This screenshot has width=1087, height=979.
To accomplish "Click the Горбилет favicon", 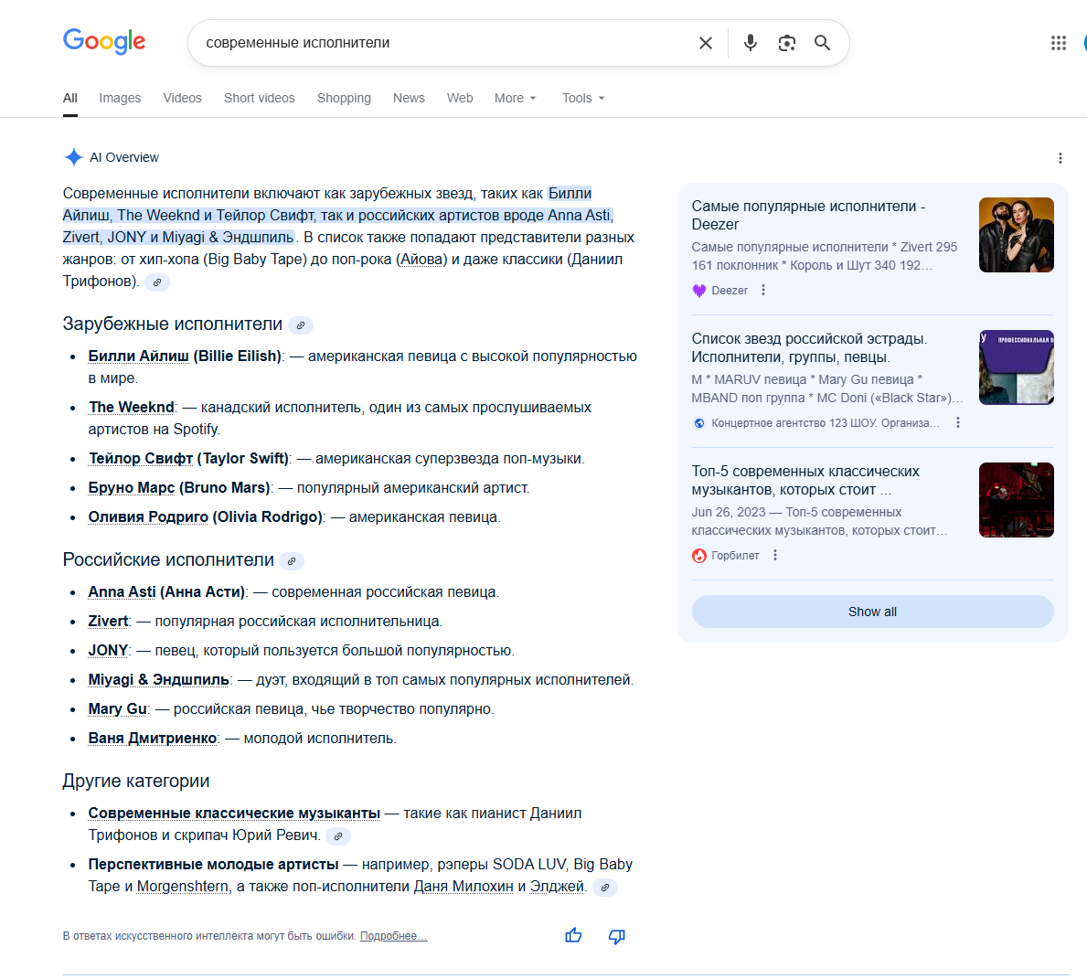I will (698, 556).
